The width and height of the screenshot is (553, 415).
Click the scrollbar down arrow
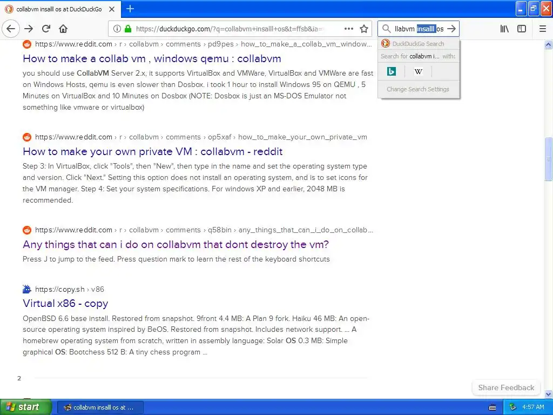tap(549, 394)
